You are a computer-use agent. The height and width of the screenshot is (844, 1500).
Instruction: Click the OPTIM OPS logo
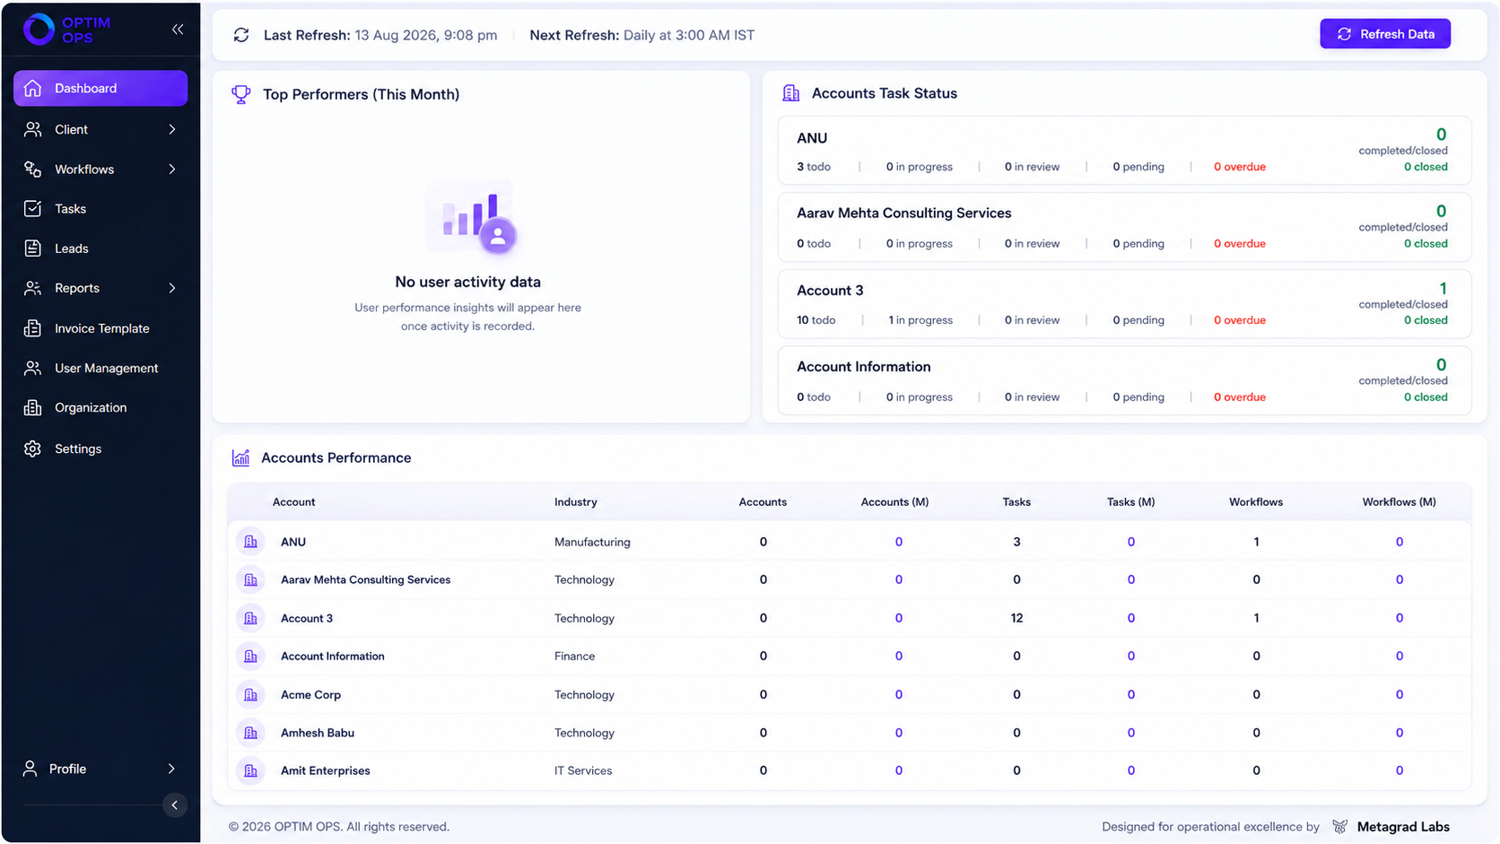[66, 30]
